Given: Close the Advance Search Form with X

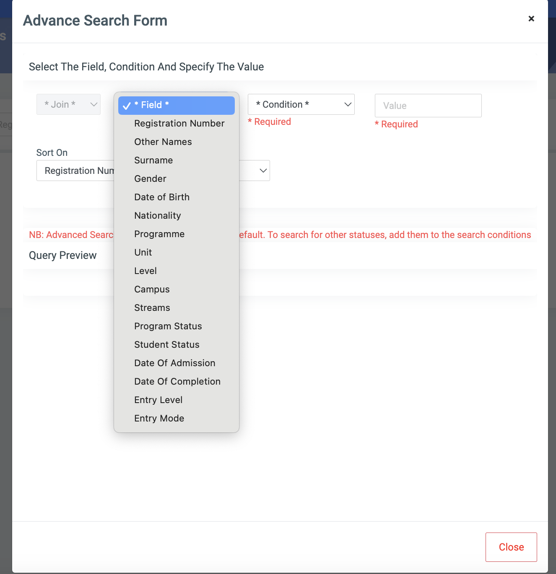Looking at the screenshot, I should coord(531,18).
